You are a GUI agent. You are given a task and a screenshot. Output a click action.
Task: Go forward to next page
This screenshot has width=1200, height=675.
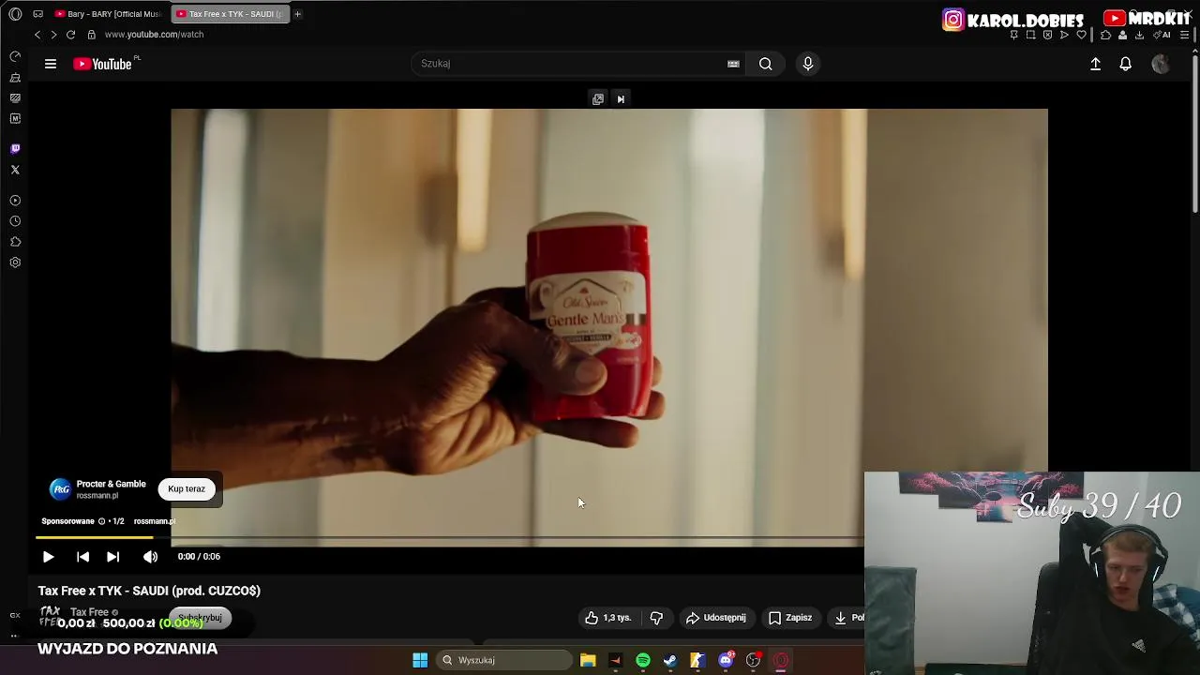coord(53,35)
